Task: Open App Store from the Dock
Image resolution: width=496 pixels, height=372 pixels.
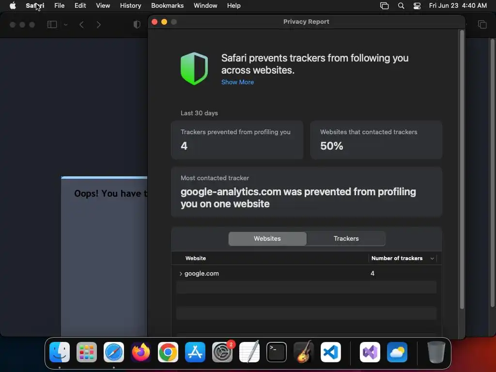Action: (x=195, y=352)
